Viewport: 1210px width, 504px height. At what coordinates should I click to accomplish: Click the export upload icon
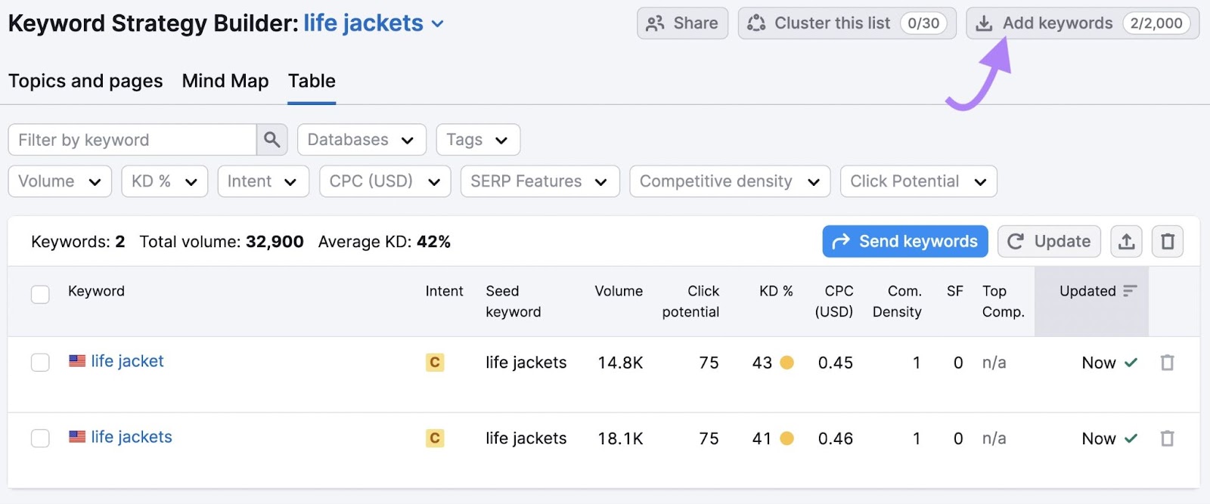[x=1126, y=242]
